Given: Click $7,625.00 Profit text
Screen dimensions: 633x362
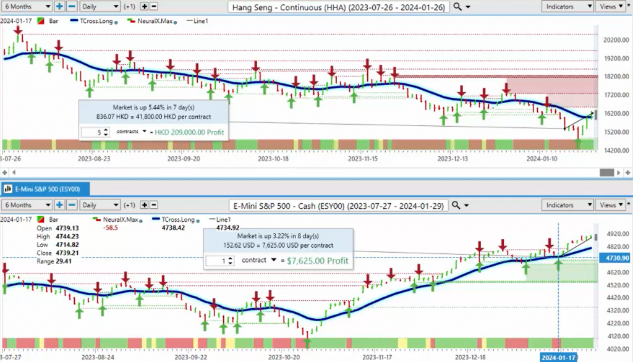Looking at the screenshot, I should (x=317, y=261).
